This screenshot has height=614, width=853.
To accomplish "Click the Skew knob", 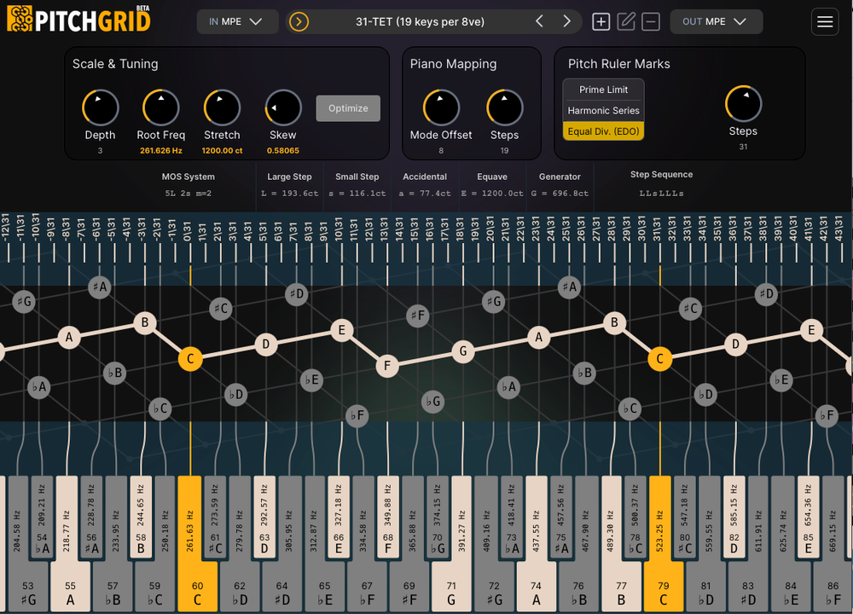I will 283,108.
